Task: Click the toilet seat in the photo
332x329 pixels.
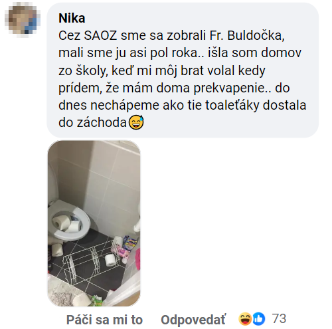Action: click(x=69, y=221)
